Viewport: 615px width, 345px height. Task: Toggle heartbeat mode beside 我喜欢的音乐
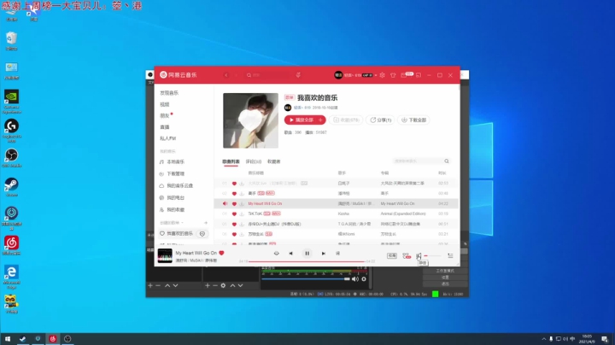pyautogui.click(x=202, y=234)
